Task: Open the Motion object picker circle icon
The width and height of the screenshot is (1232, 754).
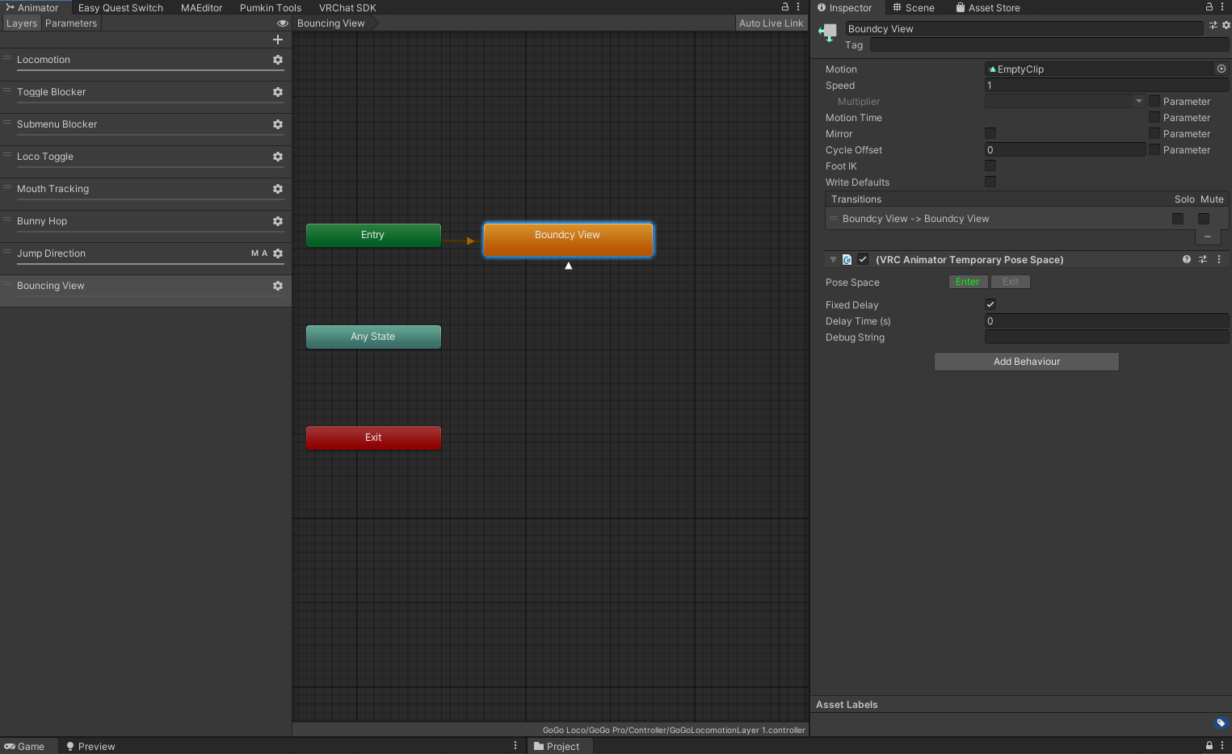Action: [x=1221, y=69]
